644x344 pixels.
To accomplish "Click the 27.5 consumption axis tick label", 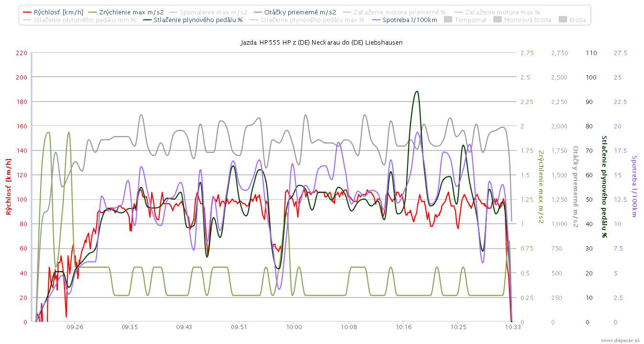I will [620, 53].
